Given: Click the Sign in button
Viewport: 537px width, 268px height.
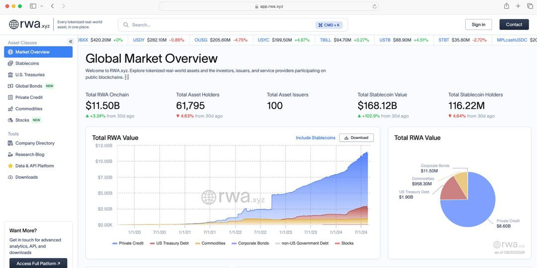Looking at the screenshot, I should click(x=478, y=24).
